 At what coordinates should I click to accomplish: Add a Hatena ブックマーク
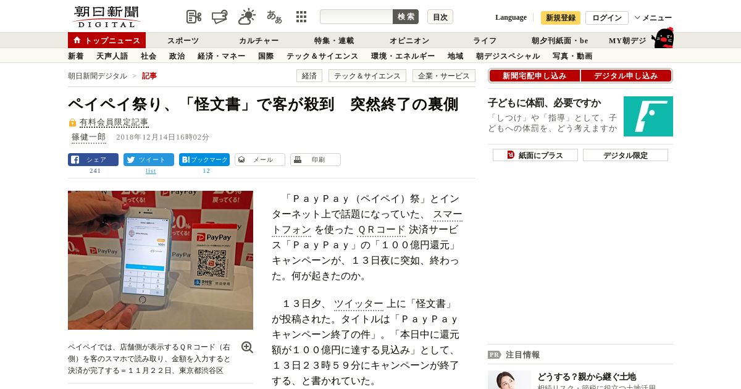point(204,160)
